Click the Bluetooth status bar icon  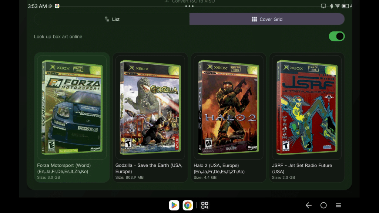pyautogui.click(x=331, y=6)
